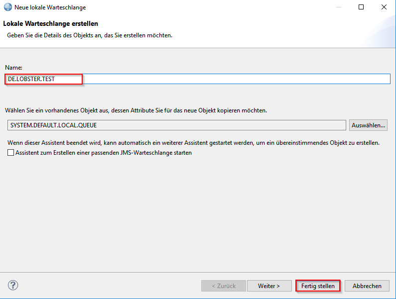This screenshot has height=299, width=396.
Task: Click the 'Geben Sie die Details' description text
Action: point(90,35)
